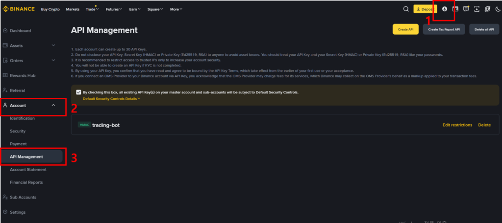Expand Default Security Controls Details
This screenshot has width=502, height=223.
click(x=111, y=99)
